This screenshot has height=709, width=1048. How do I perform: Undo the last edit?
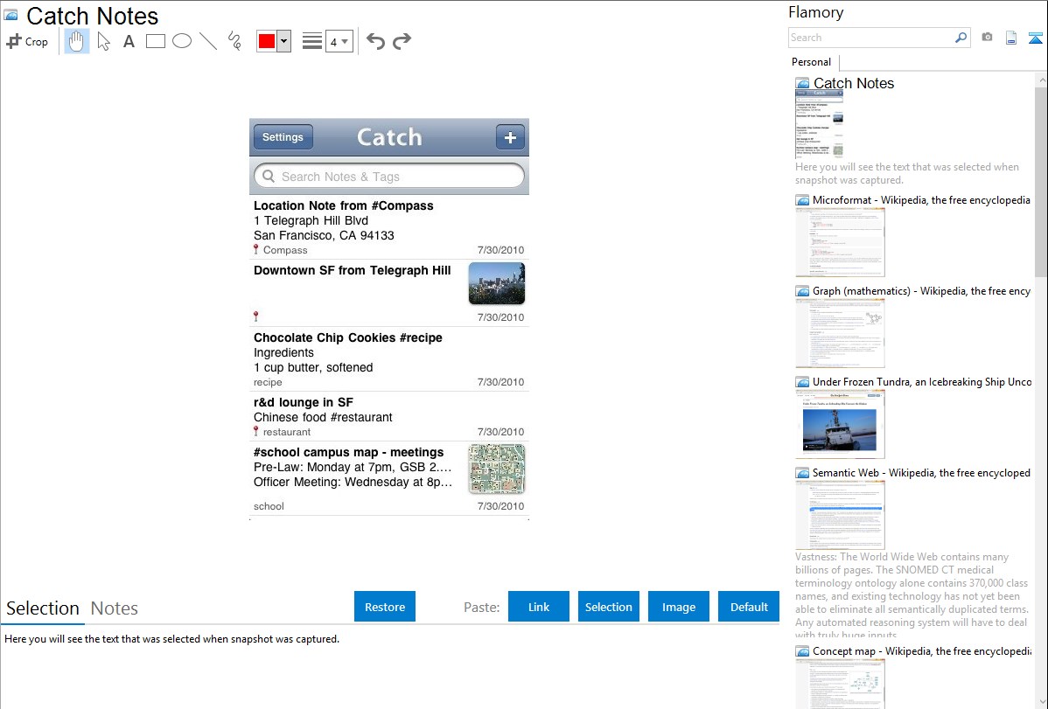(375, 41)
